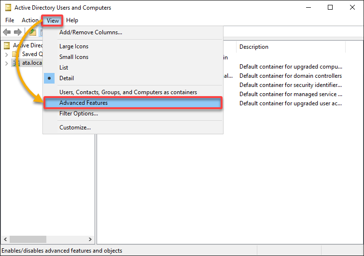This screenshot has height=256, width=364.
Task: Click the Description column header
Action: coord(291,47)
